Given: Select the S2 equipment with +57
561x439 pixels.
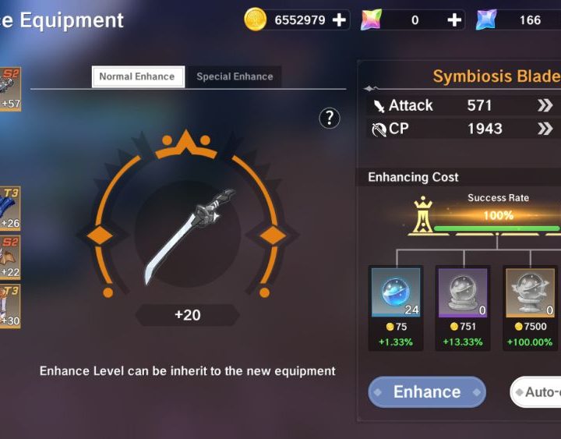Looking at the screenshot, I should [10, 89].
